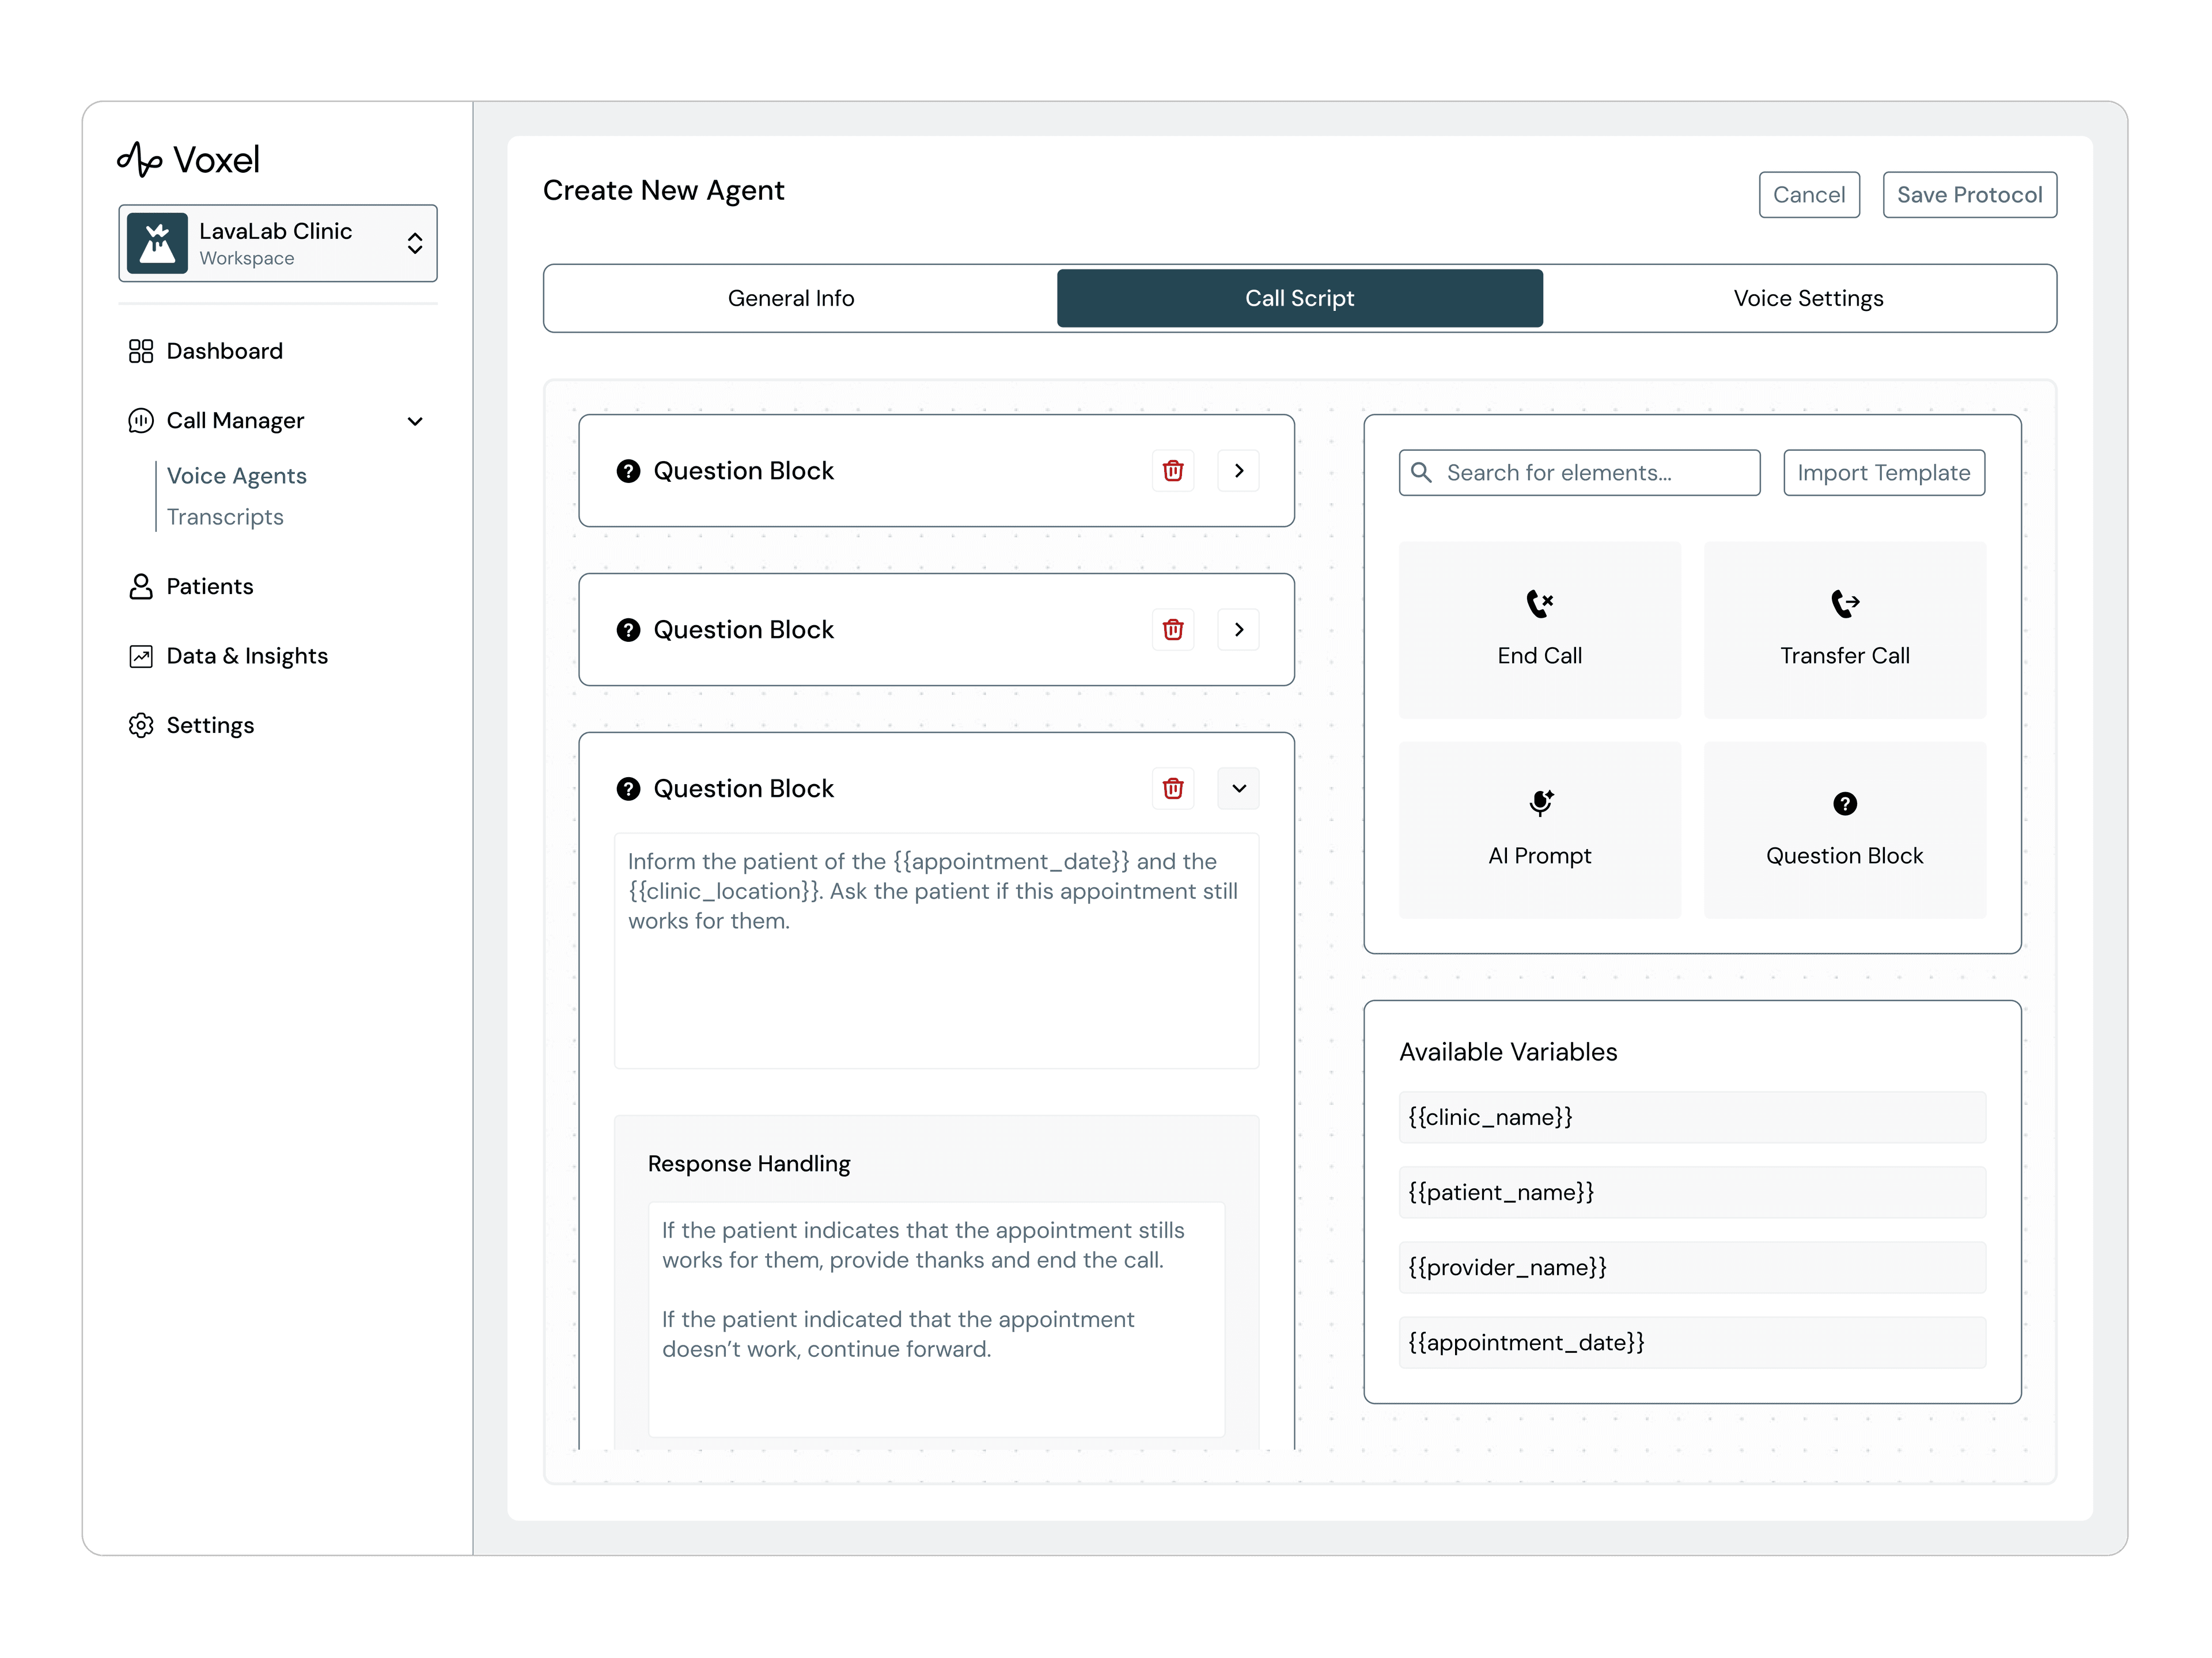Click the 'Create New Agent' title
This screenshot has width=2212, height=1658.
tap(663, 190)
